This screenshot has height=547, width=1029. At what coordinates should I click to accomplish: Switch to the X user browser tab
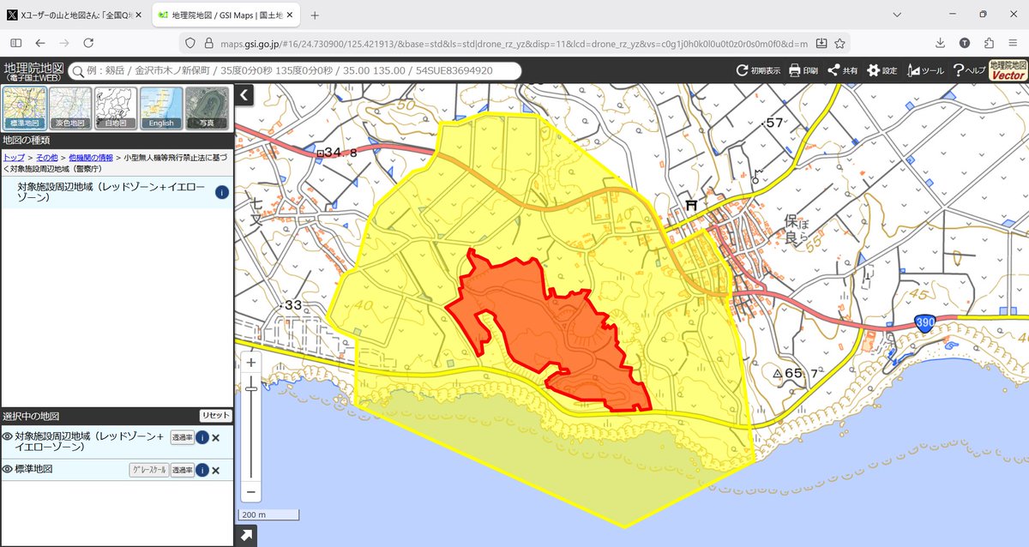tap(75, 15)
